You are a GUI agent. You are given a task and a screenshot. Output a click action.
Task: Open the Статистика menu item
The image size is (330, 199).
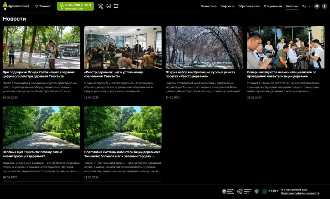[208, 6]
